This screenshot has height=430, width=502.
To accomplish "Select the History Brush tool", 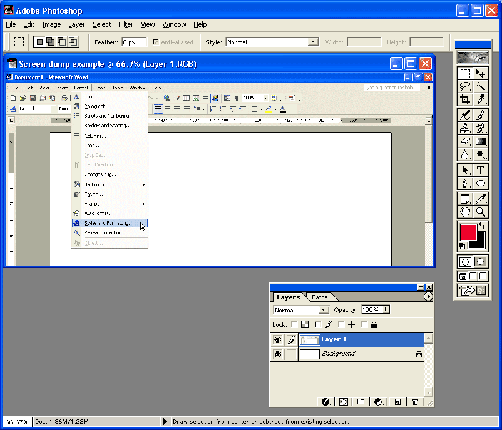I will [480, 128].
